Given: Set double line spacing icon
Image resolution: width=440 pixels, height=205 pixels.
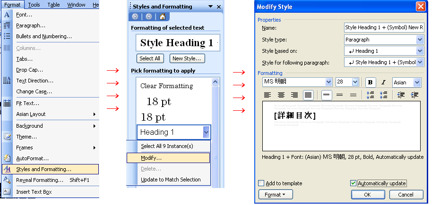Looking at the screenshot, I should tap(353, 95).
